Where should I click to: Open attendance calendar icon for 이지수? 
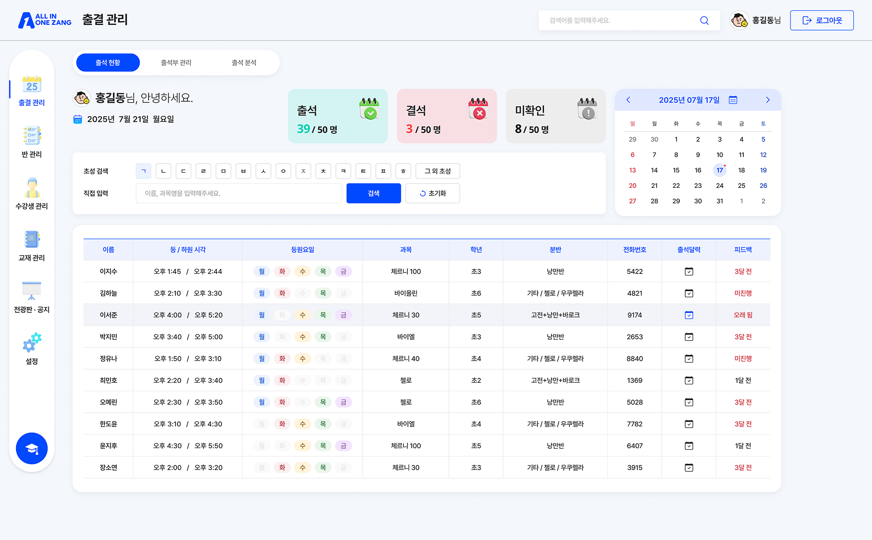tap(689, 271)
